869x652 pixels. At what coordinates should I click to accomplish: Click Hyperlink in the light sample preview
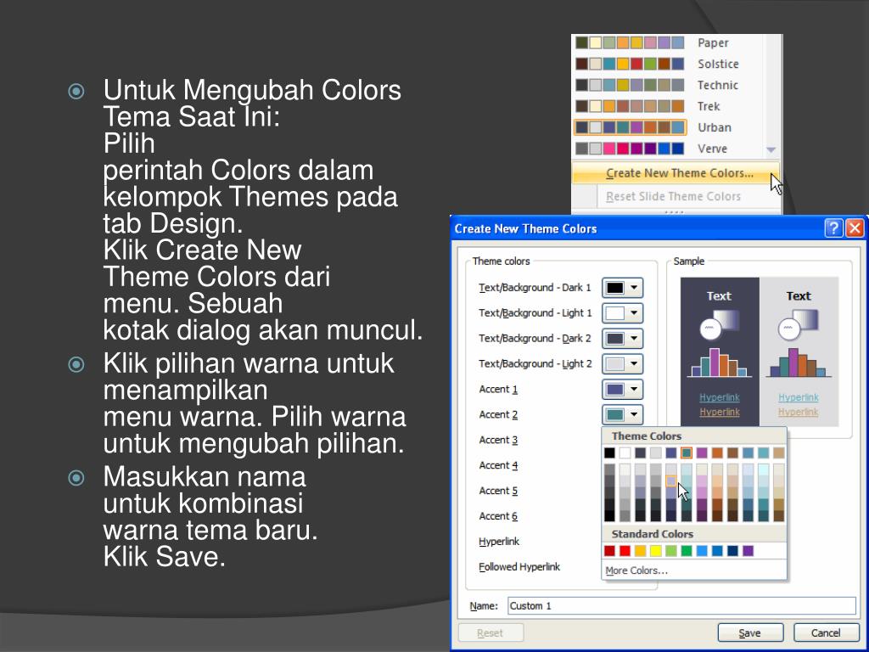799,397
